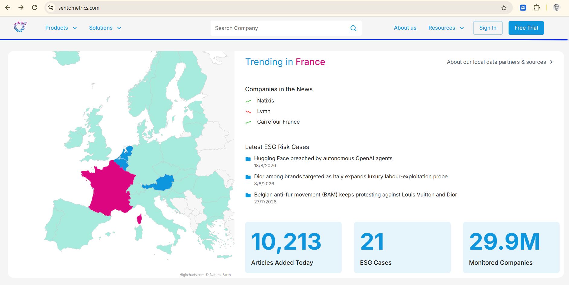Click the Monitored Companies card
569x285 pixels.
pos(511,248)
